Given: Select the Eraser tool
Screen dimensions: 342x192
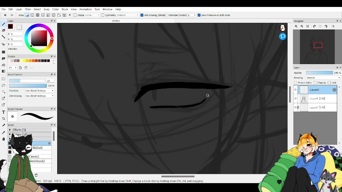Looking at the screenshot, I should (x=3, y=30).
